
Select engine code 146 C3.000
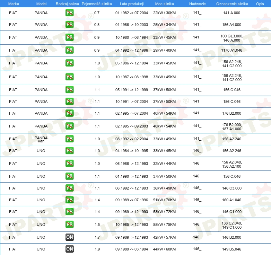click(x=232, y=188)
